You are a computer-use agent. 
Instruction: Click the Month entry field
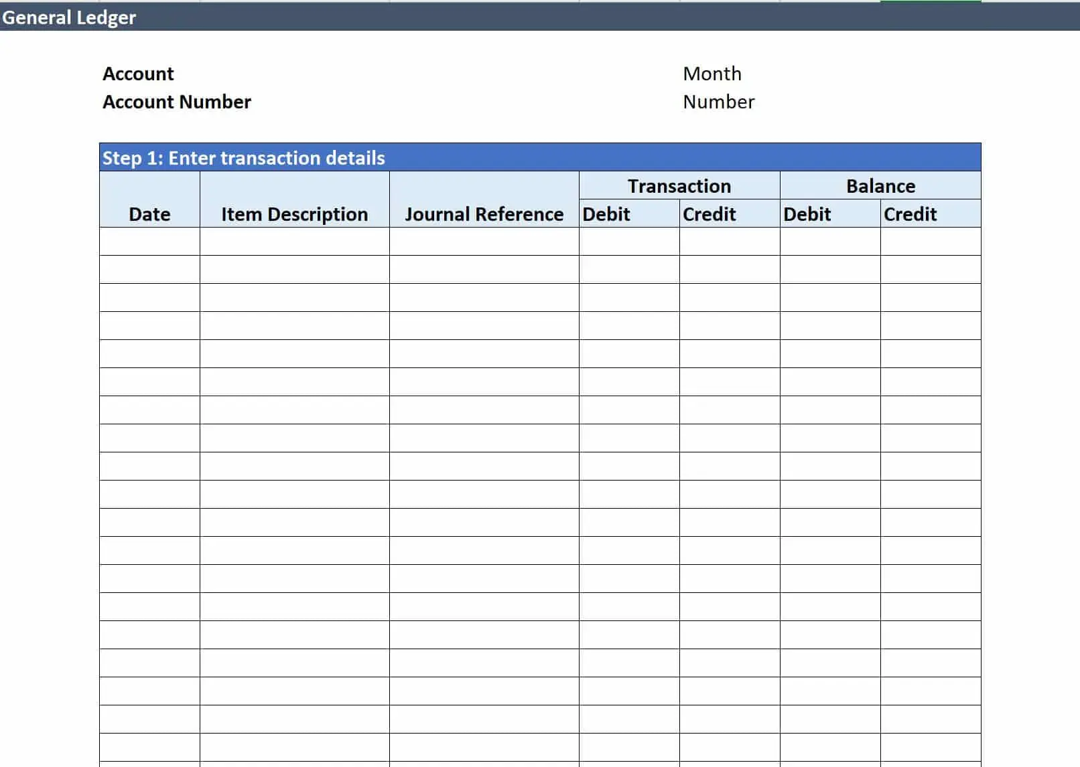pos(712,74)
